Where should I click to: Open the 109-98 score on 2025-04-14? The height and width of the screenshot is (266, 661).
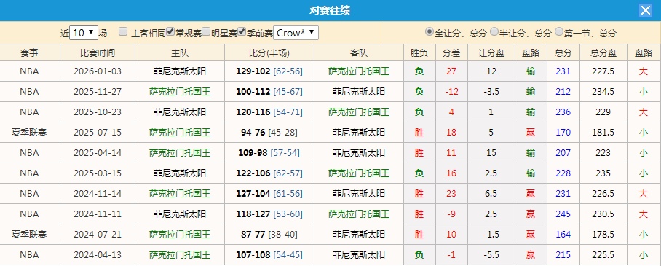pos(253,153)
